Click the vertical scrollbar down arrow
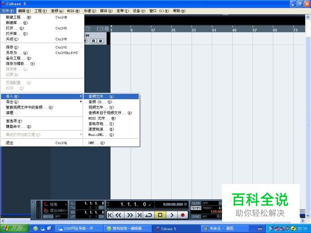The image size is (311, 233). pos(308,215)
